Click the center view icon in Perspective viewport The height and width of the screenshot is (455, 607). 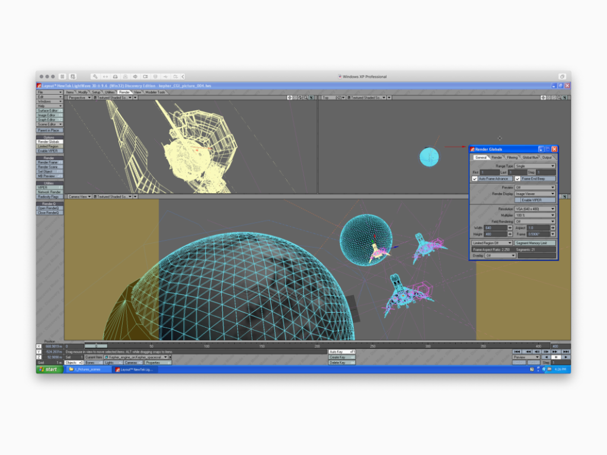pos(289,98)
